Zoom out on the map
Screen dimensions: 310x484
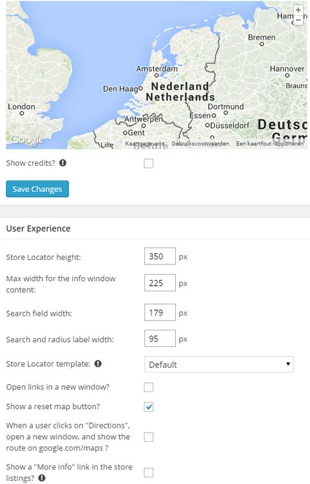coord(298,20)
